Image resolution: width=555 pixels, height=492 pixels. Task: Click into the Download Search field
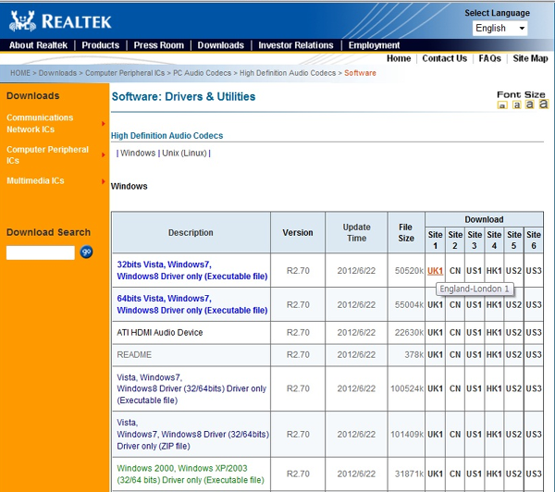click(41, 252)
